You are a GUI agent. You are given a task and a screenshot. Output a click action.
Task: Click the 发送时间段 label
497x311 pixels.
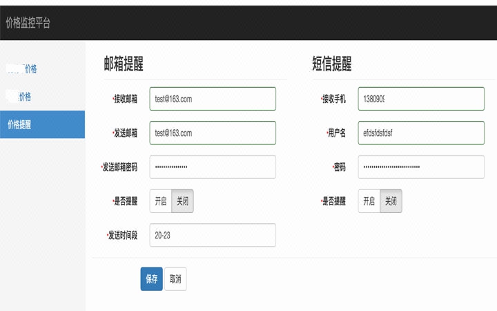coord(122,236)
